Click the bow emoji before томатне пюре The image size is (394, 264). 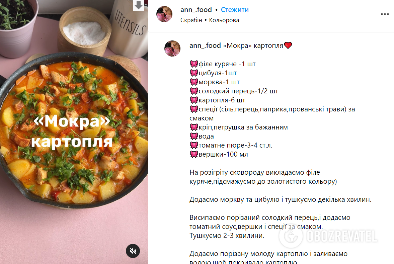pos(194,145)
